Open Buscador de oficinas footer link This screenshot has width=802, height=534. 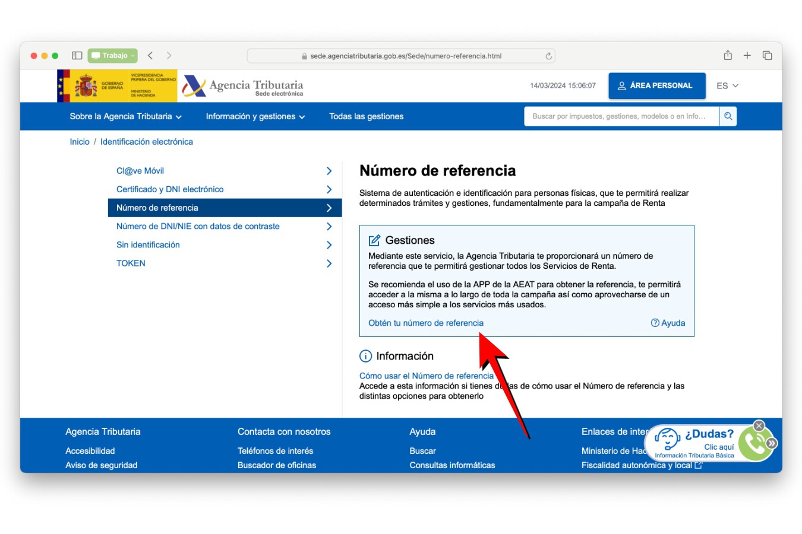[x=277, y=465]
